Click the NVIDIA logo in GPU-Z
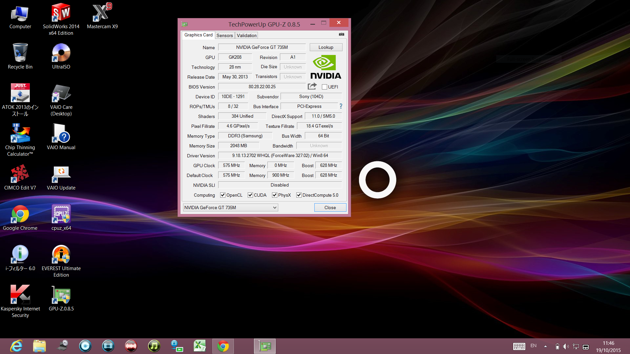This screenshot has height=354, width=630. [326, 67]
